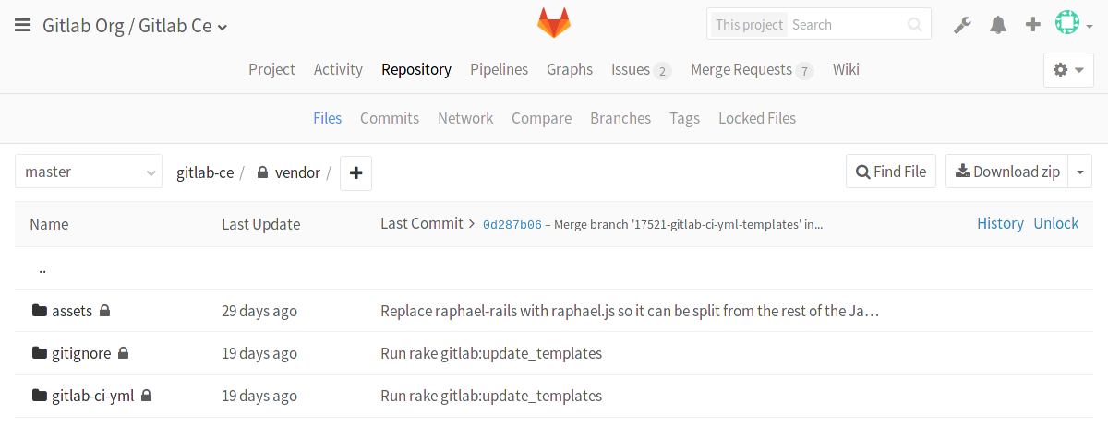Click the GitLab fox logo
The height and width of the screenshot is (438, 1108).
[554, 24]
